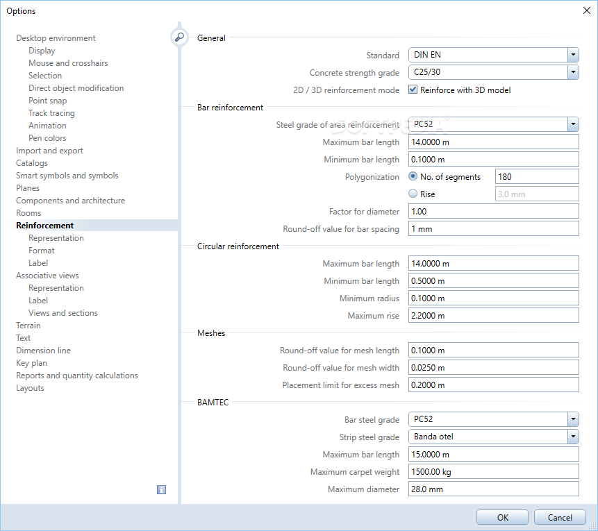Select No. of segments radio button
This screenshot has height=531, width=598.
(x=413, y=176)
